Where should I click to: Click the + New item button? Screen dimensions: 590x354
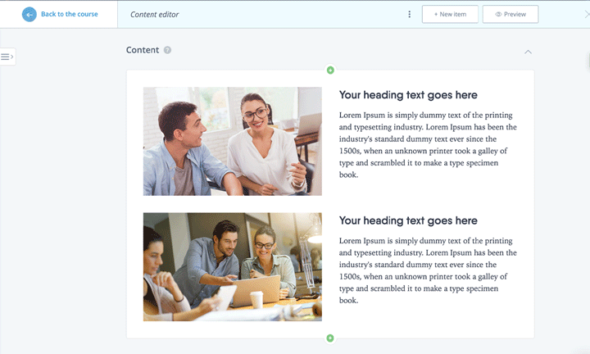tap(450, 14)
